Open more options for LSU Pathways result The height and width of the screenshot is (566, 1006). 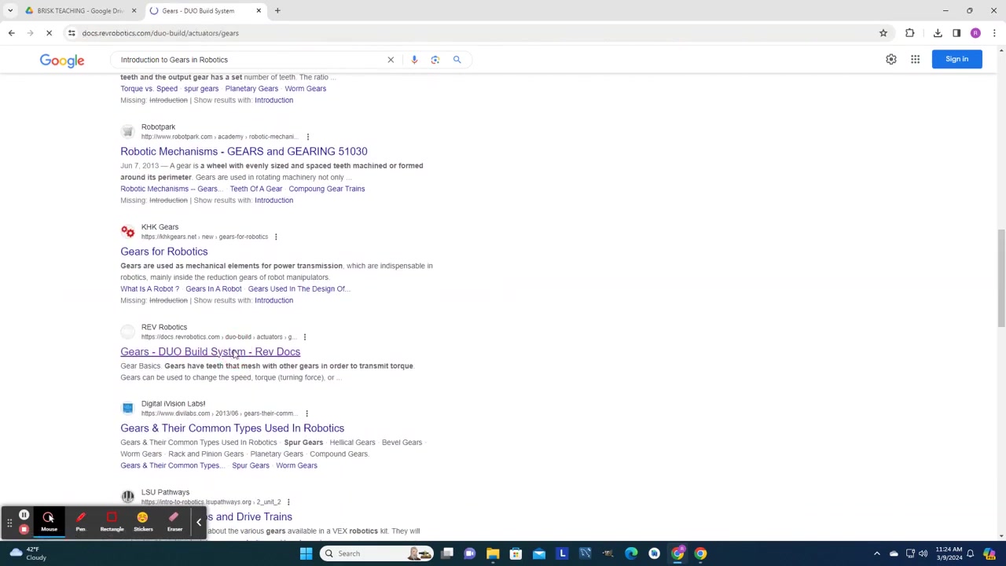[x=288, y=502]
